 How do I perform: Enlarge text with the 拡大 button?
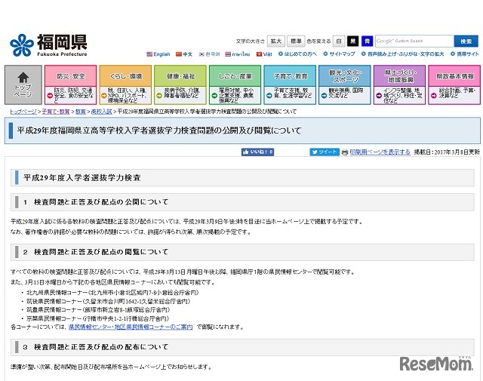pos(276,41)
